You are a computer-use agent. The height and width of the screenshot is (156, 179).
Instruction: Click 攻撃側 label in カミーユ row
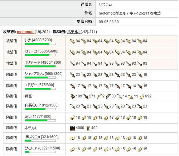click(12, 52)
